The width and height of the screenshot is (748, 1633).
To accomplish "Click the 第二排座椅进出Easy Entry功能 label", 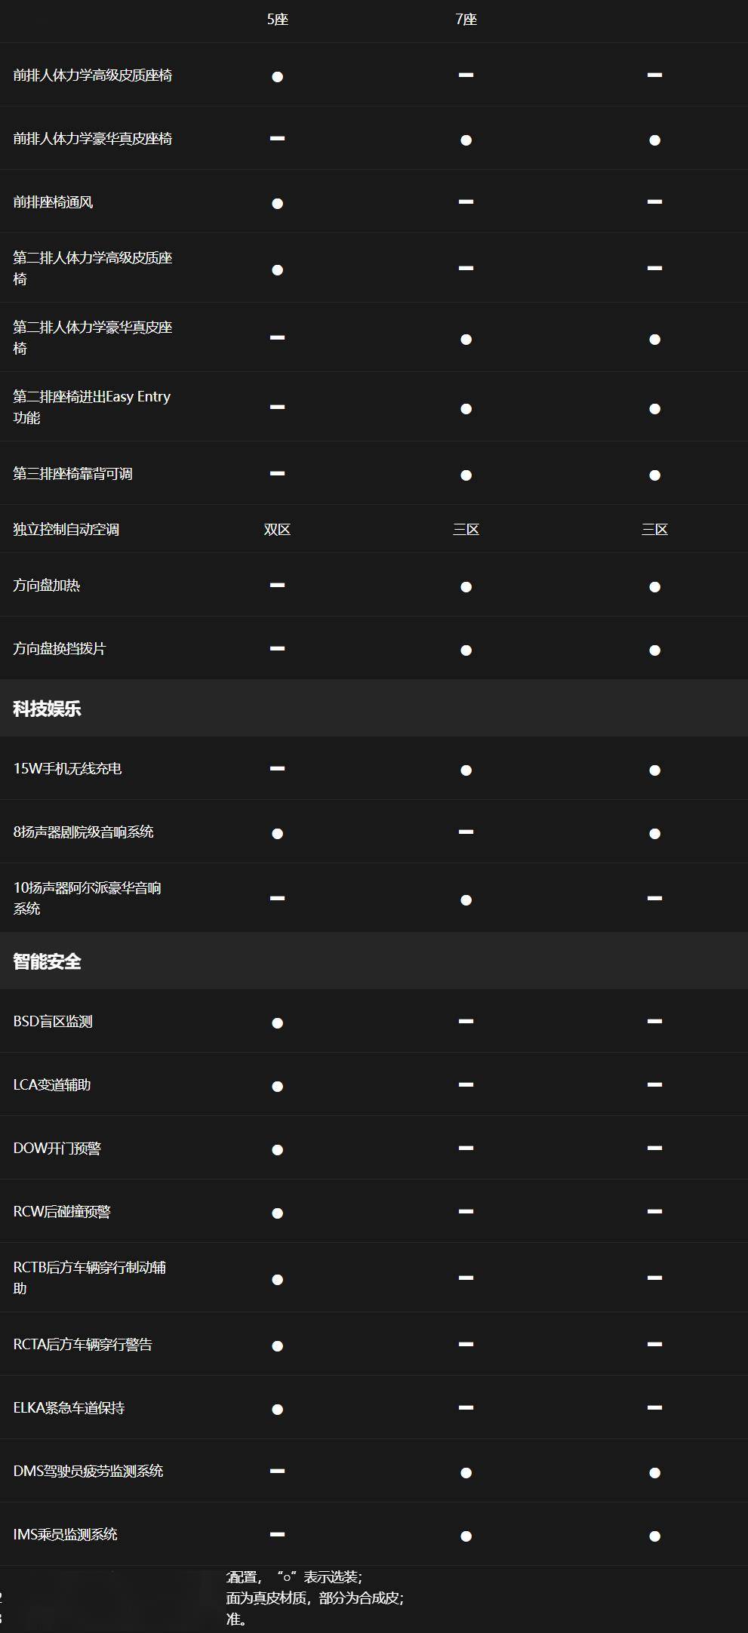I will [92, 407].
